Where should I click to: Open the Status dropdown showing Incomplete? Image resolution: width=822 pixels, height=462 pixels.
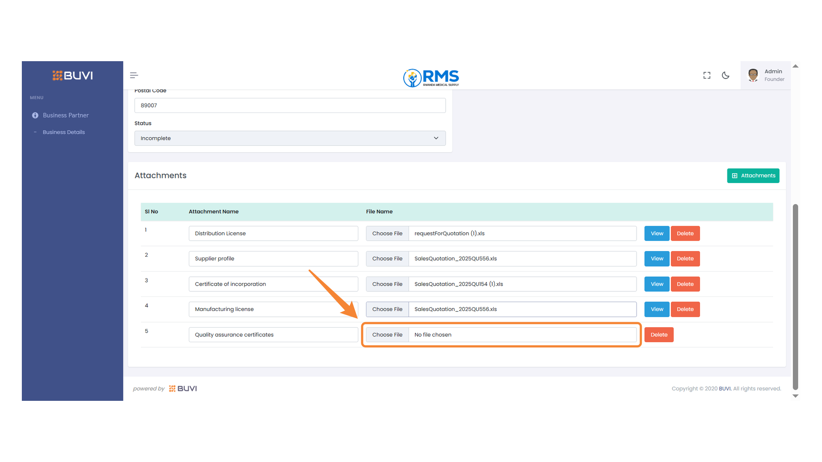tap(290, 138)
